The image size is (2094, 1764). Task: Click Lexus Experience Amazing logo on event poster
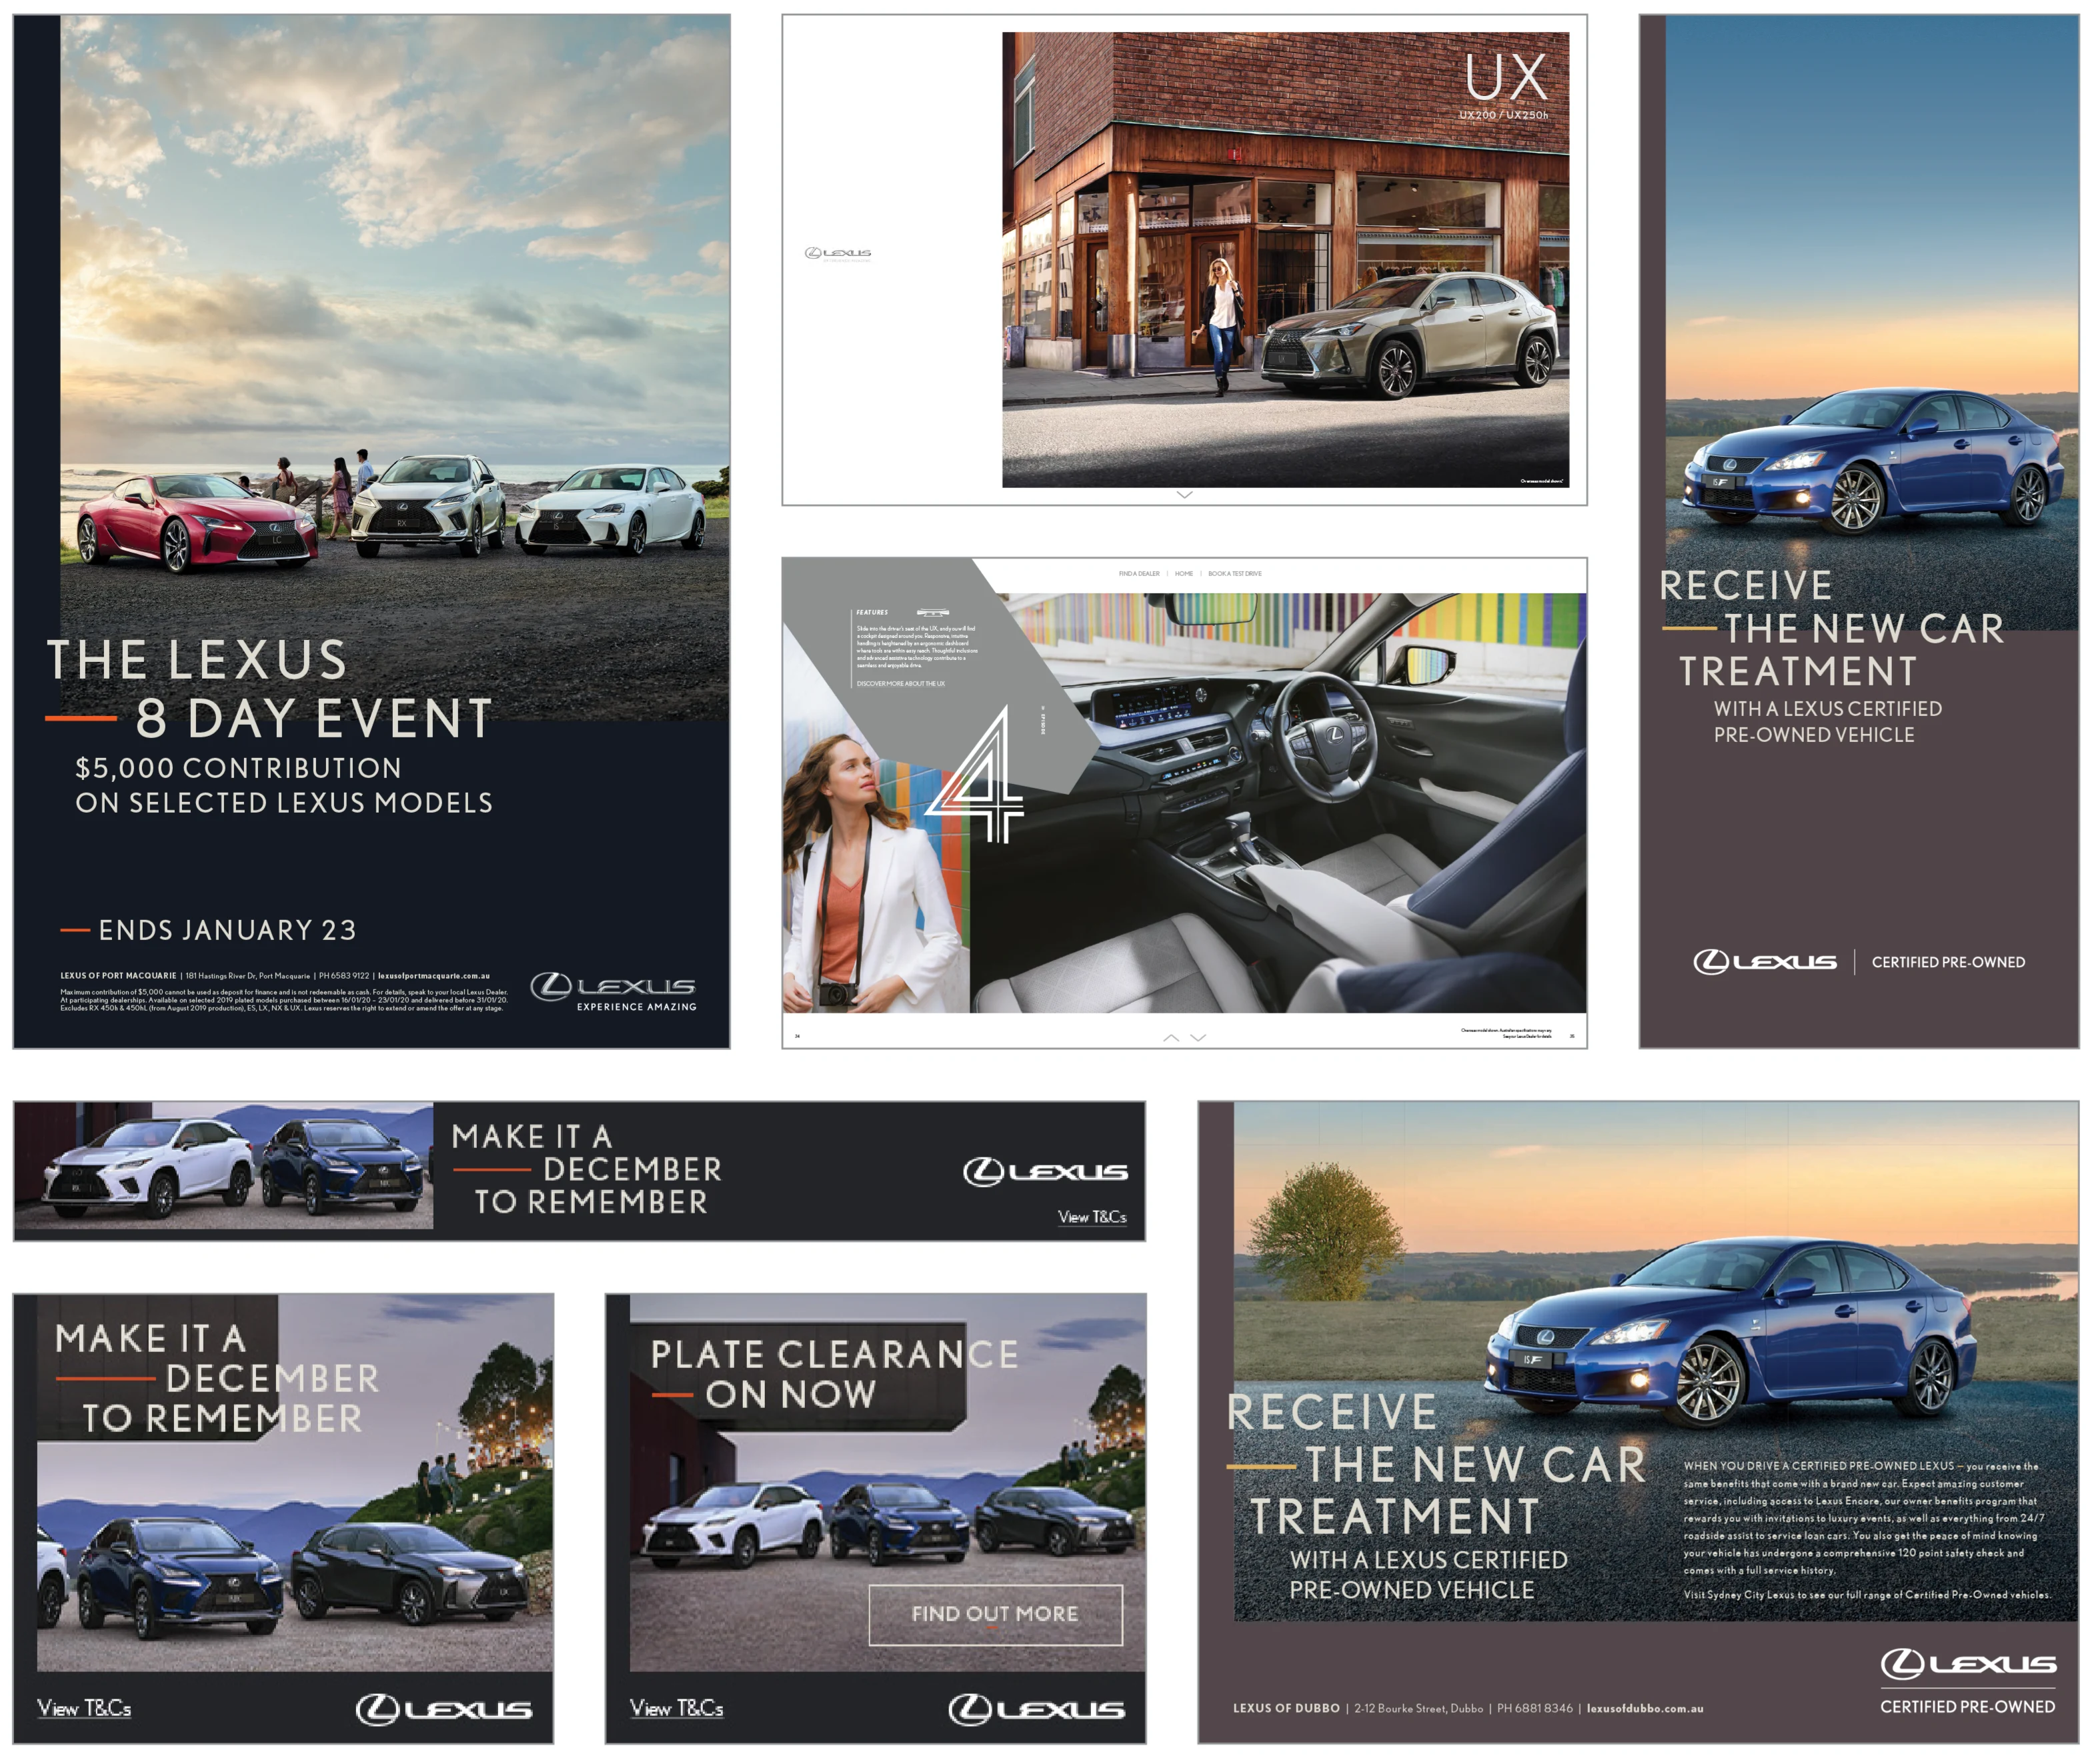614,991
